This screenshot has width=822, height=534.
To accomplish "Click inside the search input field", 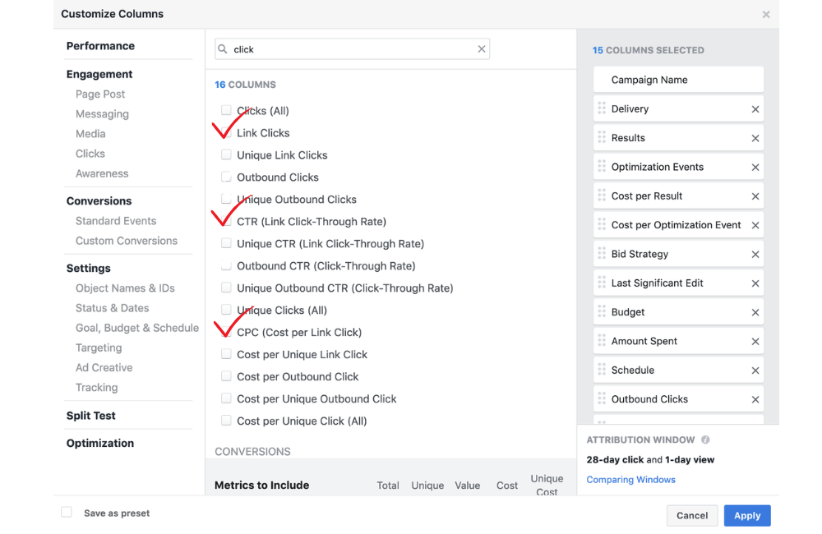I will click(345, 48).
